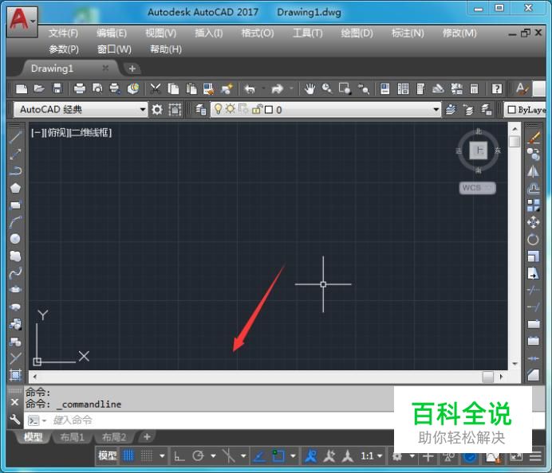Switch to the 布局1 layout tab

click(72, 437)
